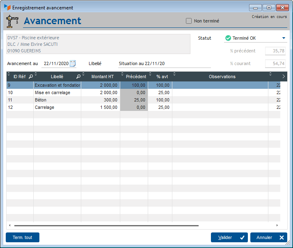The height and width of the screenshot is (248, 293).
Task: Toggle the Non terminé checkbox
Action: tap(189, 21)
